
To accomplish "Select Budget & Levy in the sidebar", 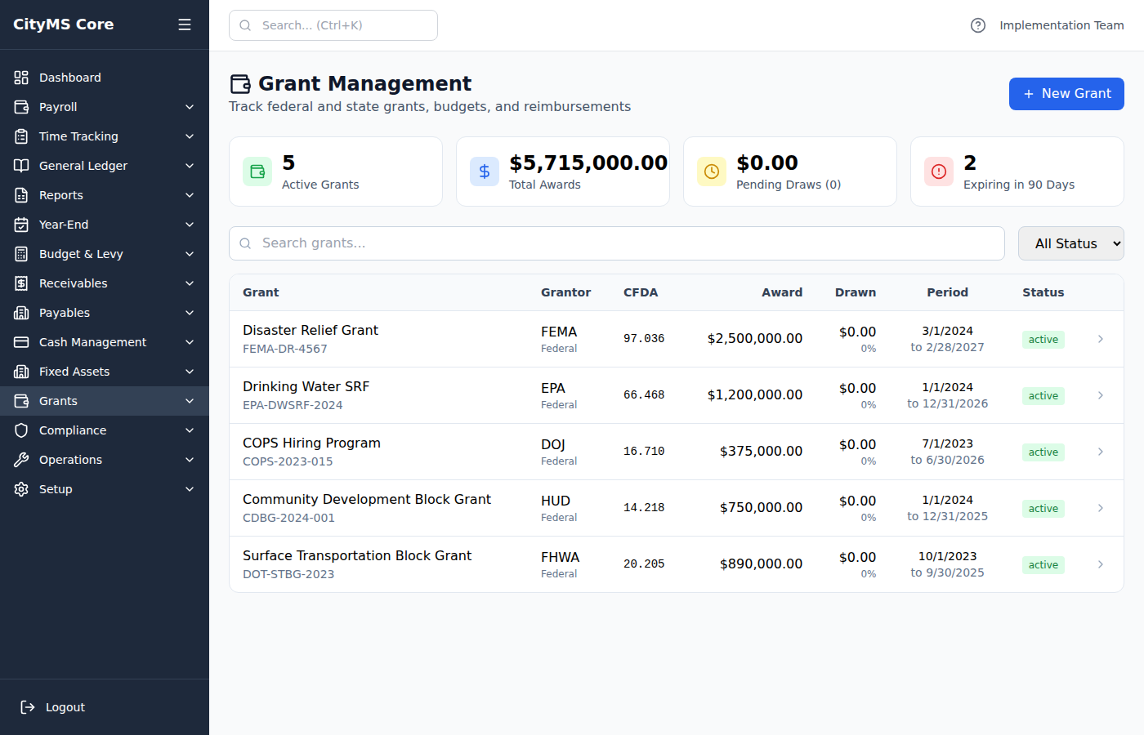I will 80,253.
